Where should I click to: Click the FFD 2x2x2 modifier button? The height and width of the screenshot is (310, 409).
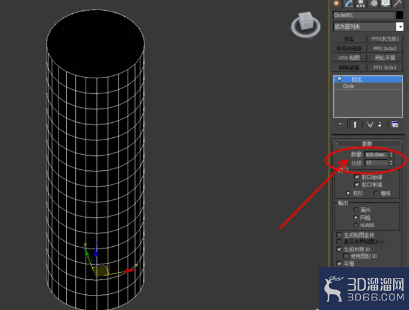(x=385, y=49)
